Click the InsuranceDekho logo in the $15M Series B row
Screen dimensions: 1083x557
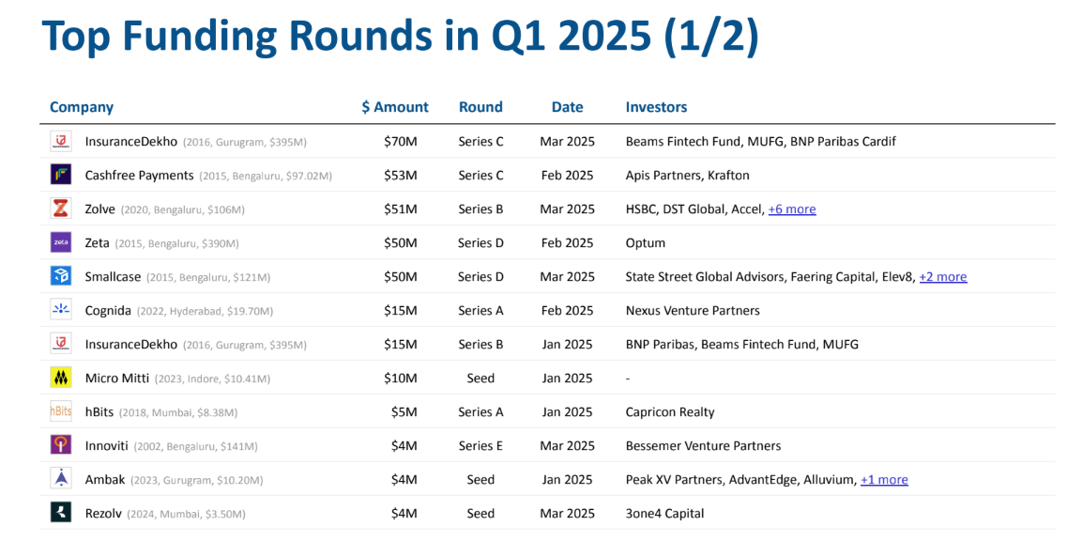[x=61, y=344]
